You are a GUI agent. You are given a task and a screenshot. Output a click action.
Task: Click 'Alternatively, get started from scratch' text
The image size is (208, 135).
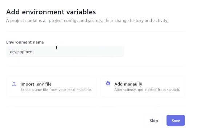point(147,90)
